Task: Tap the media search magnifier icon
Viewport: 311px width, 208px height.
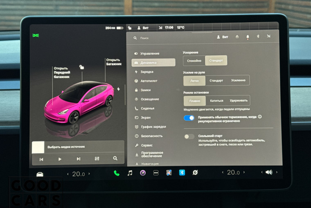Action: (115, 158)
